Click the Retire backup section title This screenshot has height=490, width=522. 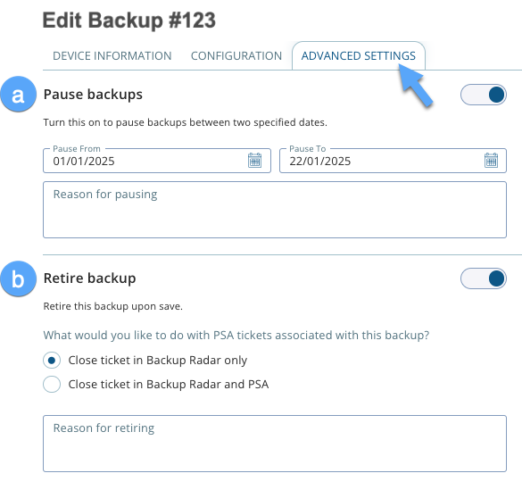[x=89, y=278]
